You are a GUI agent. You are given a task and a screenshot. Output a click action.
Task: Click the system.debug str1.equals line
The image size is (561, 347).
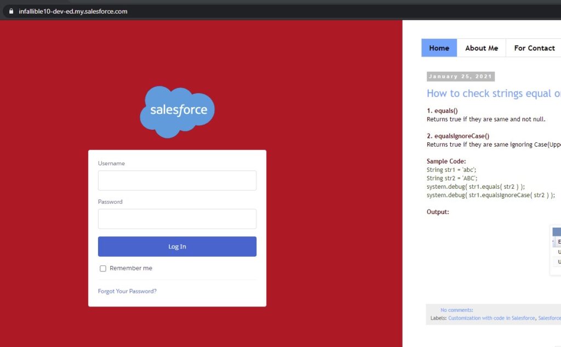pos(476,187)
